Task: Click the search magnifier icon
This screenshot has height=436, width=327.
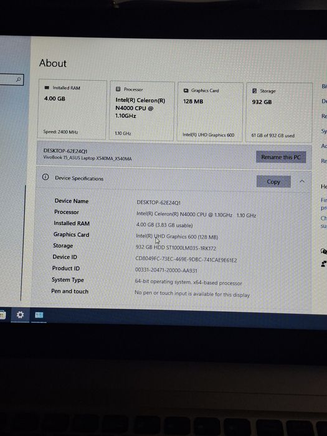Action: [x=18, y=80]
